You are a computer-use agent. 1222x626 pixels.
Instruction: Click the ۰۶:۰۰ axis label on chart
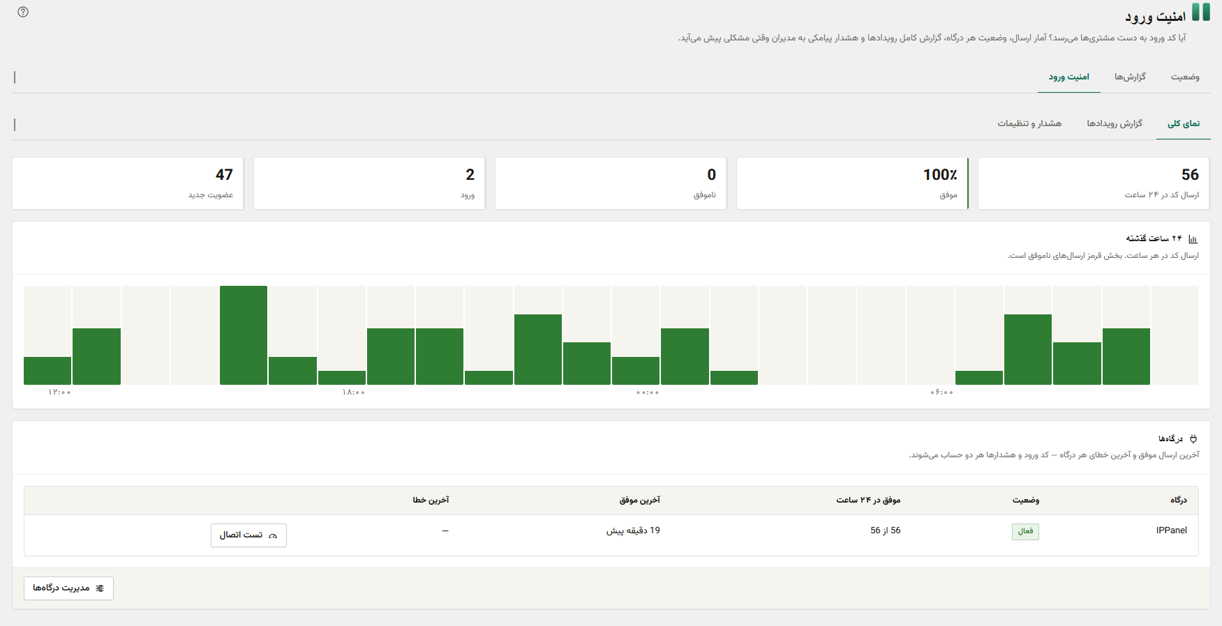[x=941, y=392]
